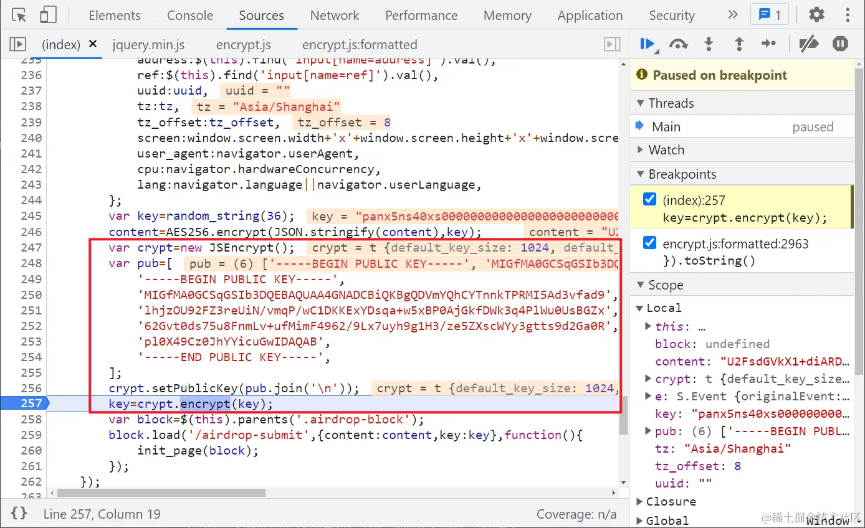Switch to the Elements panel
Screen dimensions: 865x528
115,16
